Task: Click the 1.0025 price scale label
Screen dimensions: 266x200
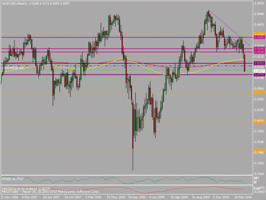Action: [259, 3]
